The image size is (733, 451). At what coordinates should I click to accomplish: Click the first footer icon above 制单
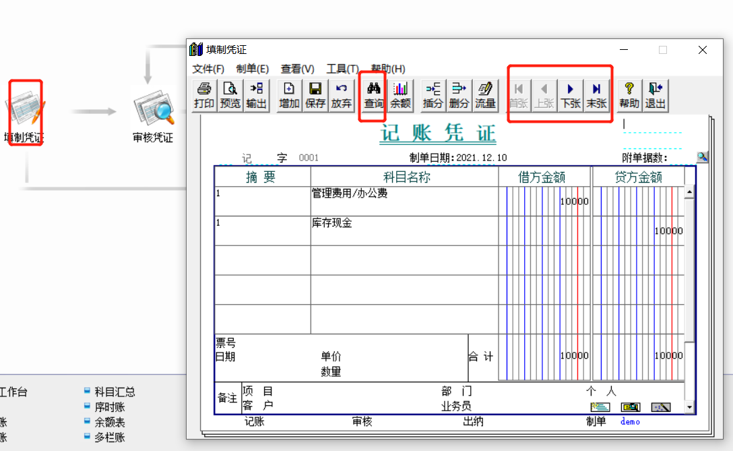(x=600, y=407)
